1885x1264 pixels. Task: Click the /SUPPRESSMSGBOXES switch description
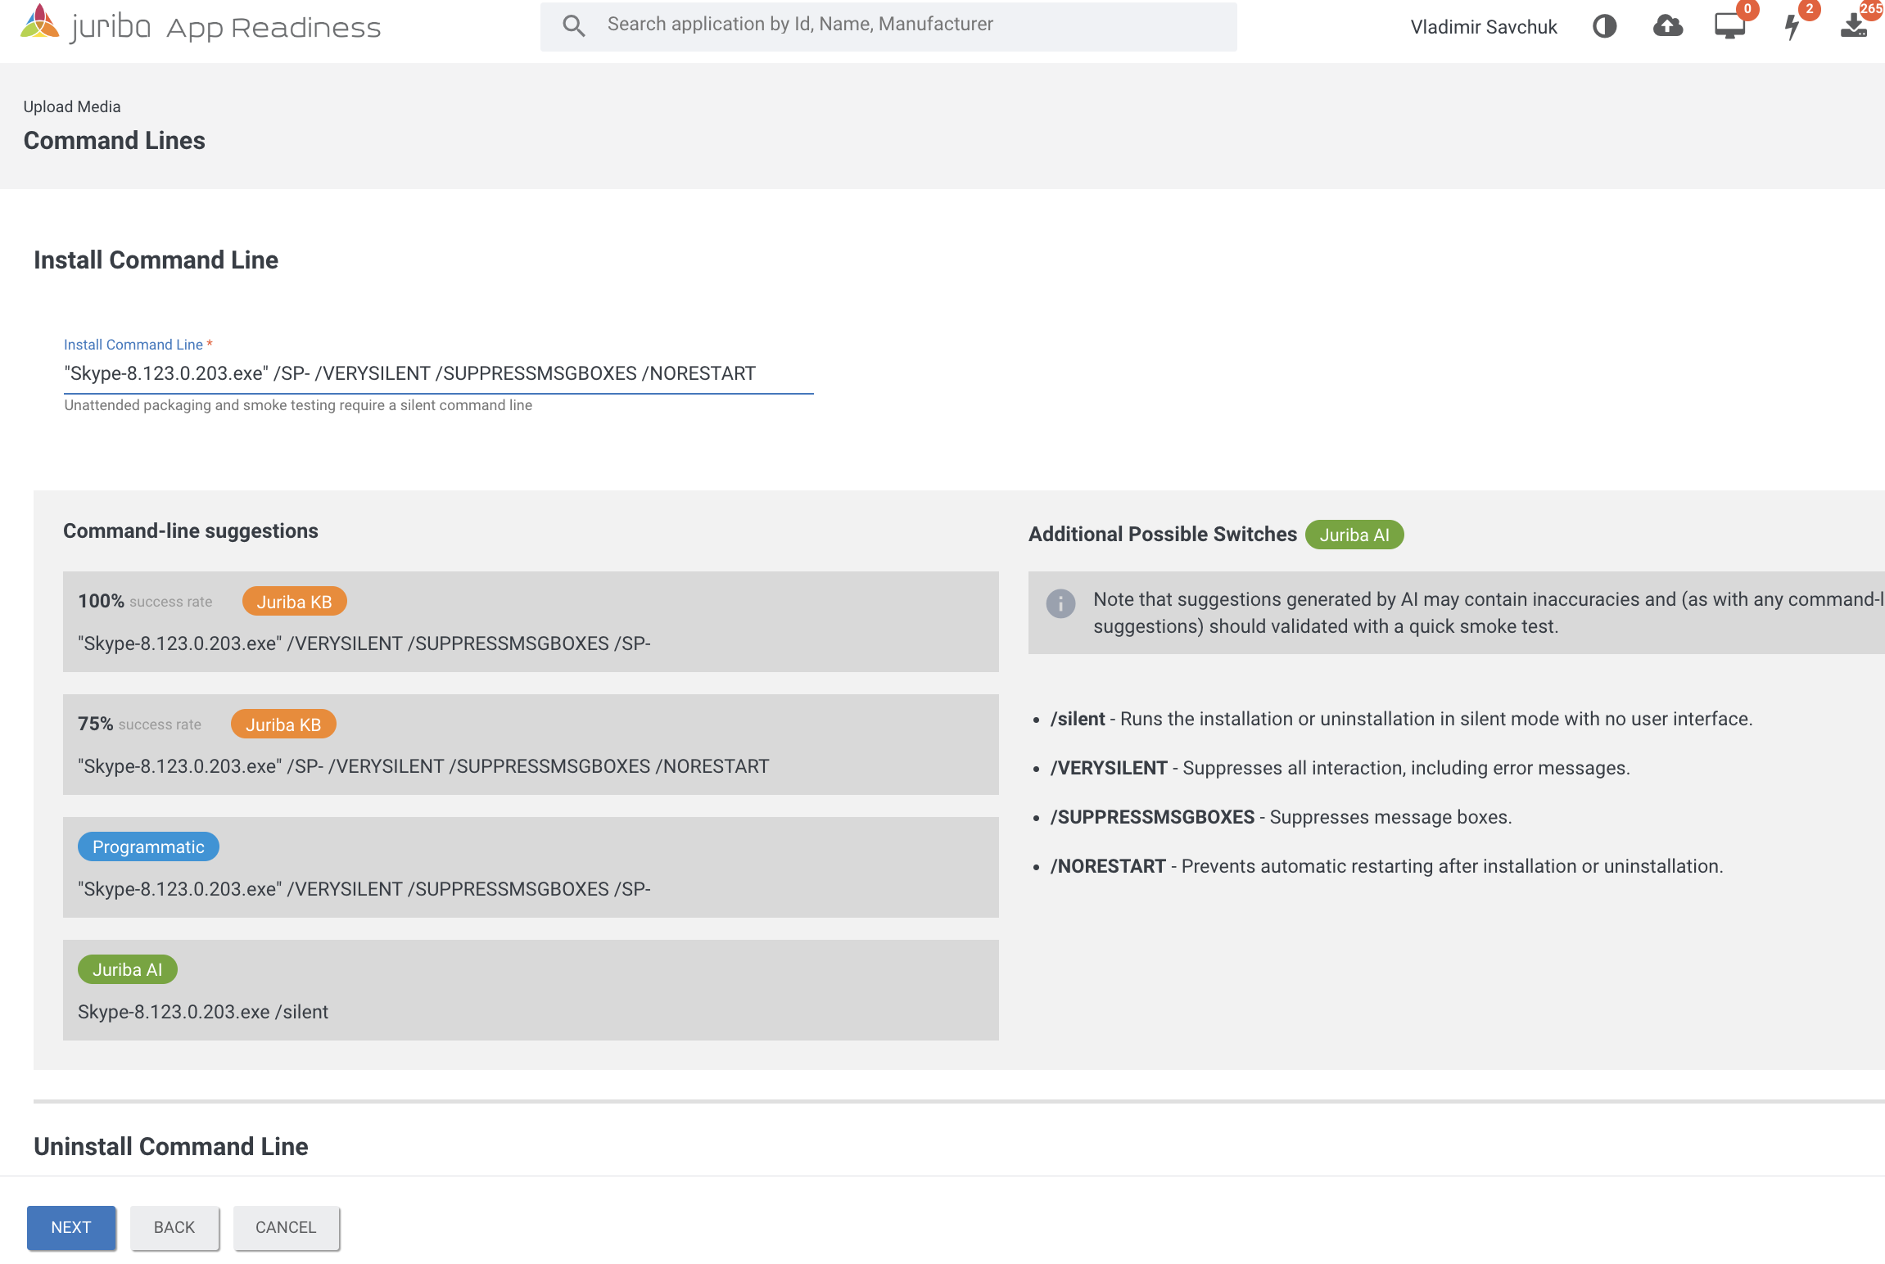tap(1282, 817)
